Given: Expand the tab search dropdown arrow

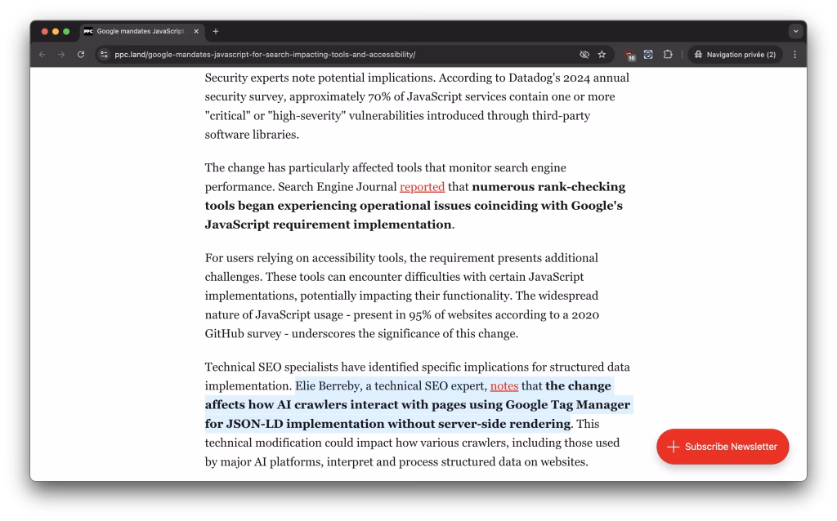Looking at the screenshot, I should coord(795,31).
